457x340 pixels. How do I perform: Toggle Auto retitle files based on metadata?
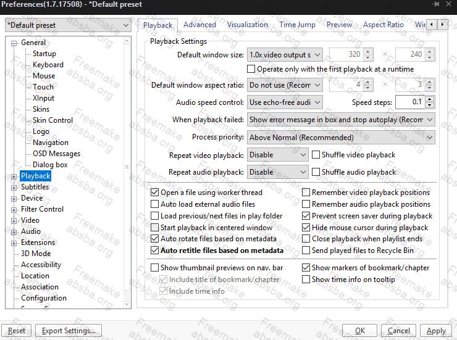click(154, 251)
